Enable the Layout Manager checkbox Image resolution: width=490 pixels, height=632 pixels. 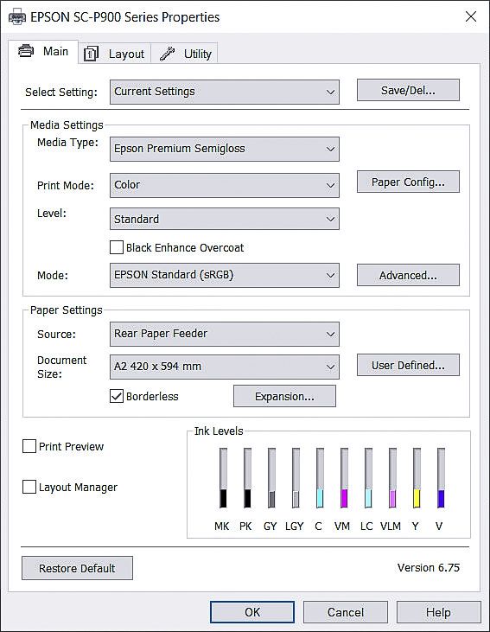point(29,487)
